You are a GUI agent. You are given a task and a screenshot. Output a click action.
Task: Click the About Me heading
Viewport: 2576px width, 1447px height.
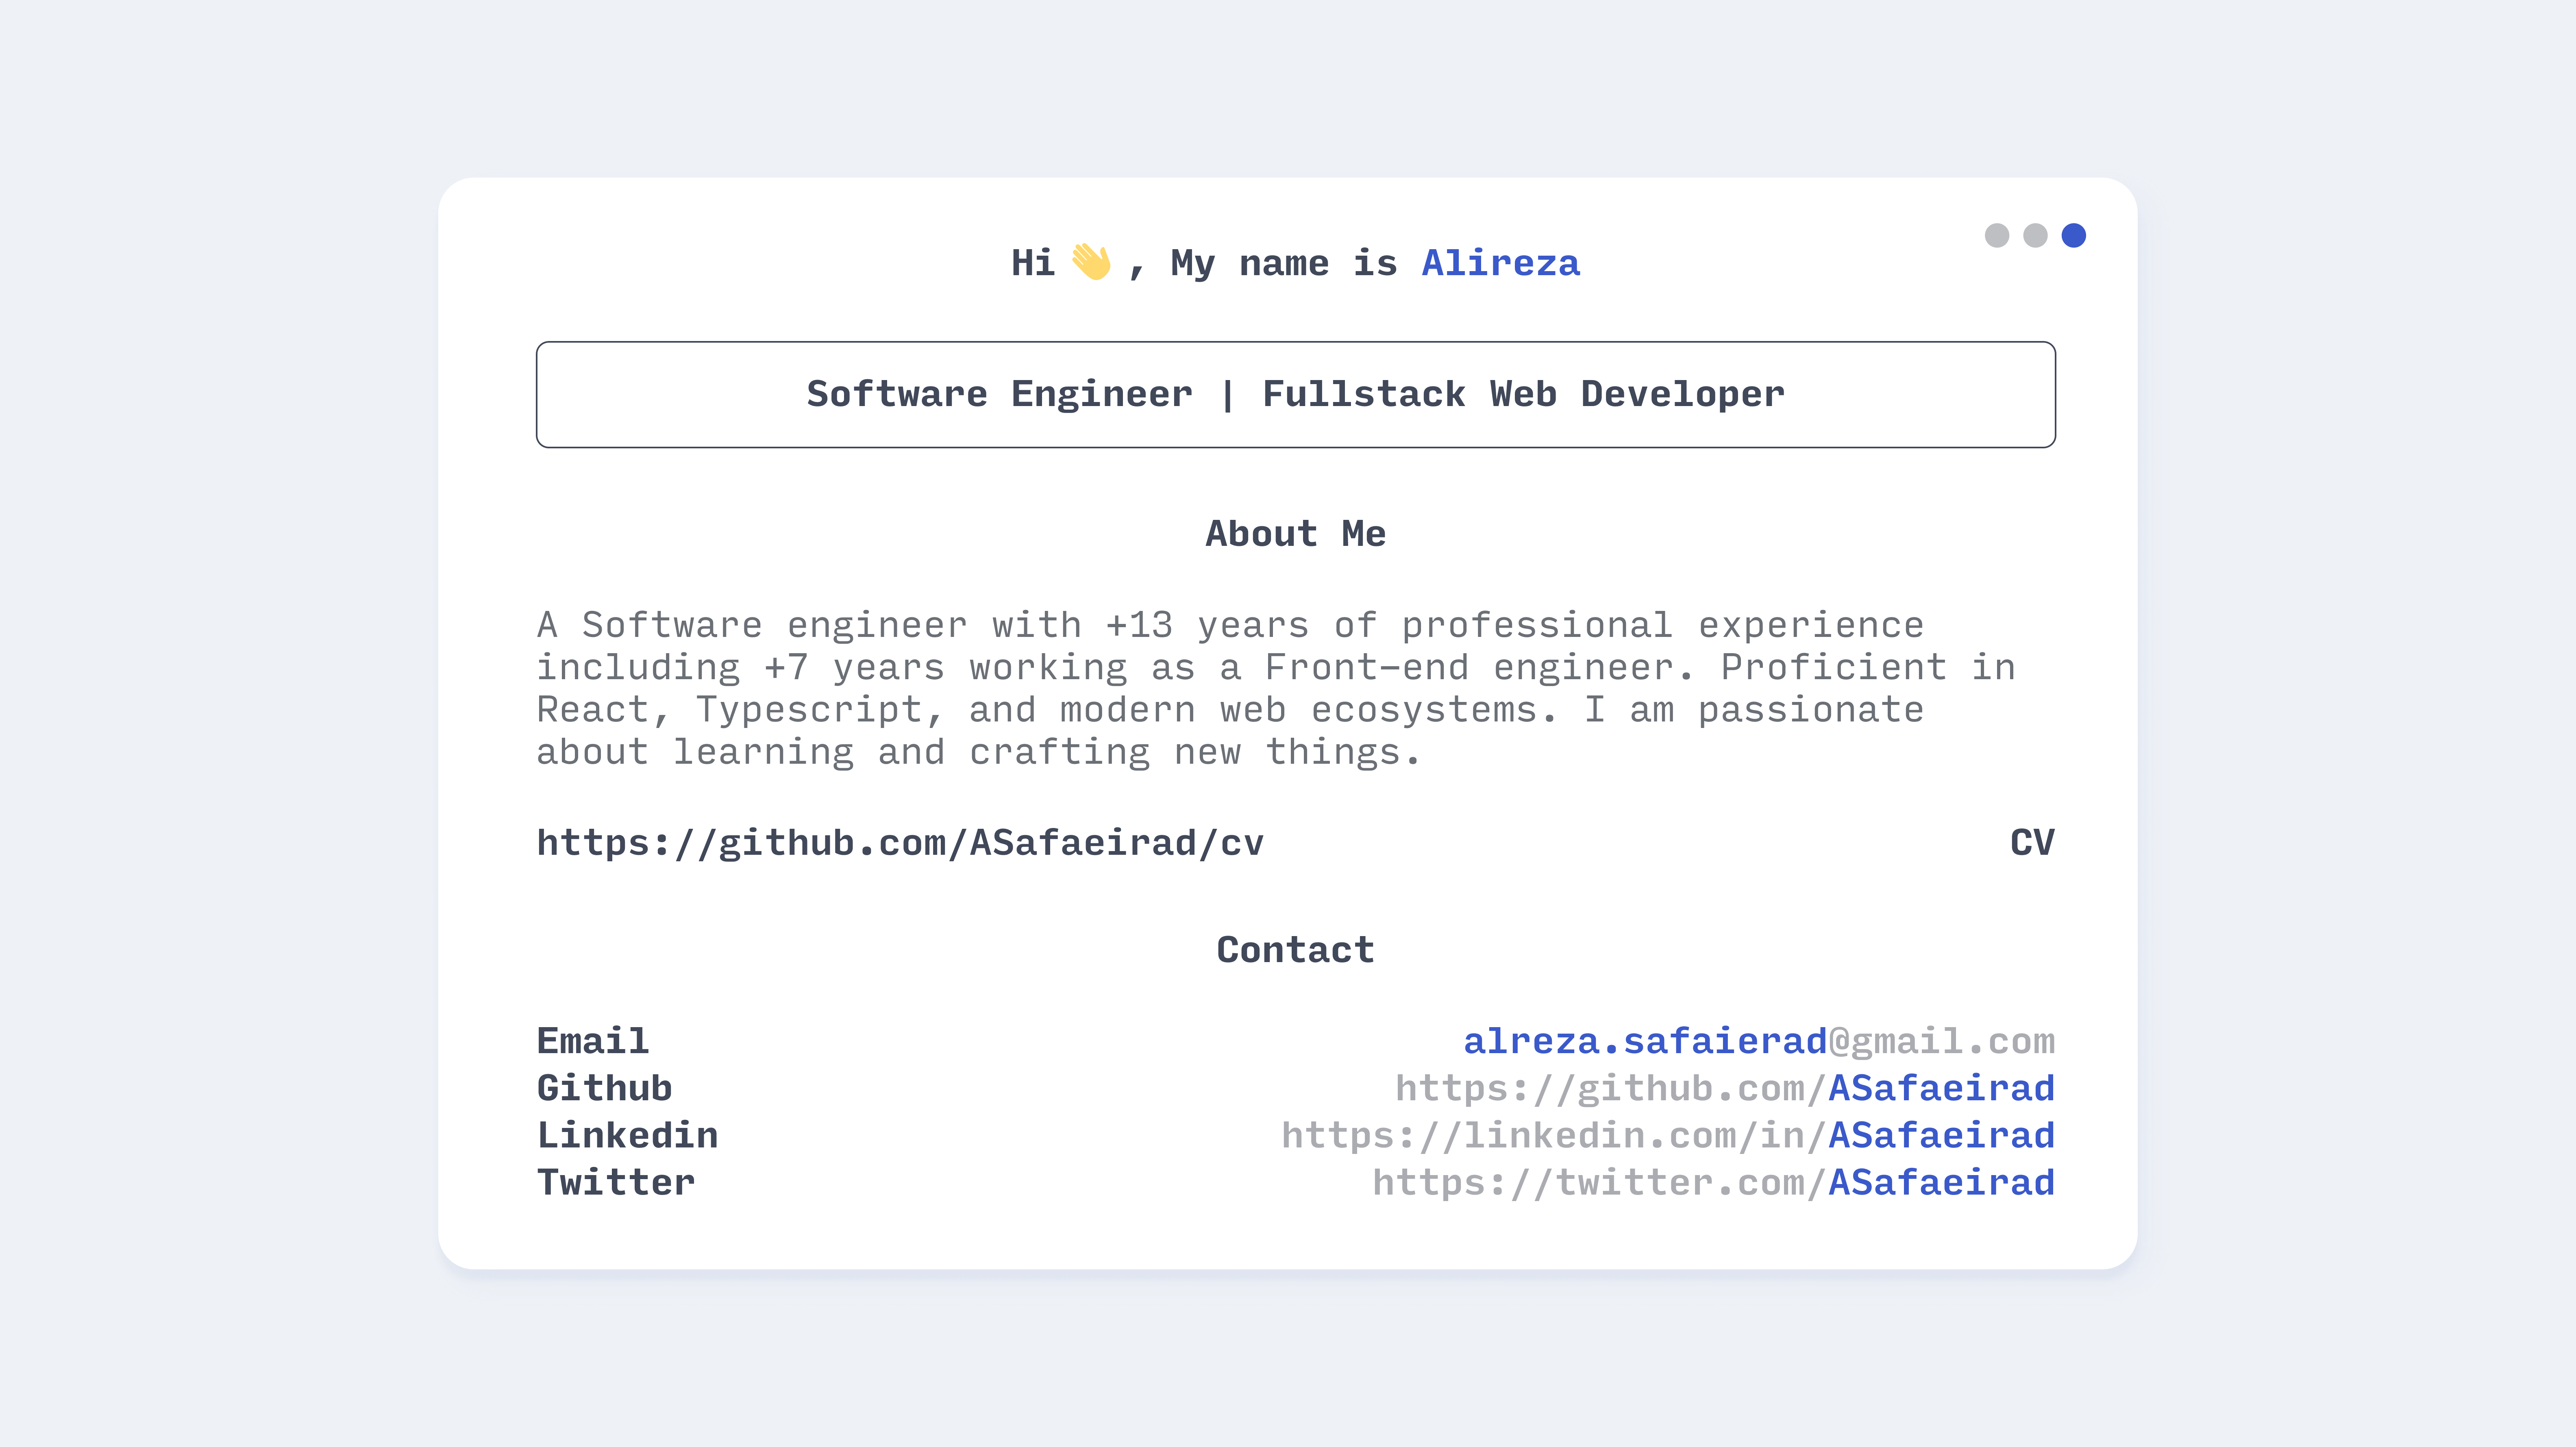[x=1295, y=534]
